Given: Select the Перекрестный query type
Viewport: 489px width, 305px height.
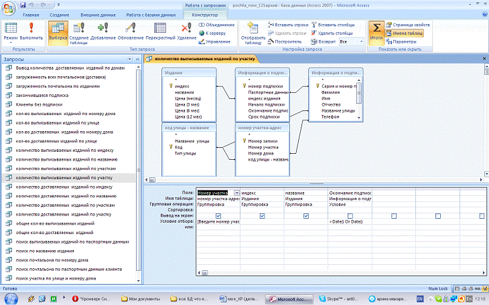Looking at the screenshot, I should click(160, 32).
